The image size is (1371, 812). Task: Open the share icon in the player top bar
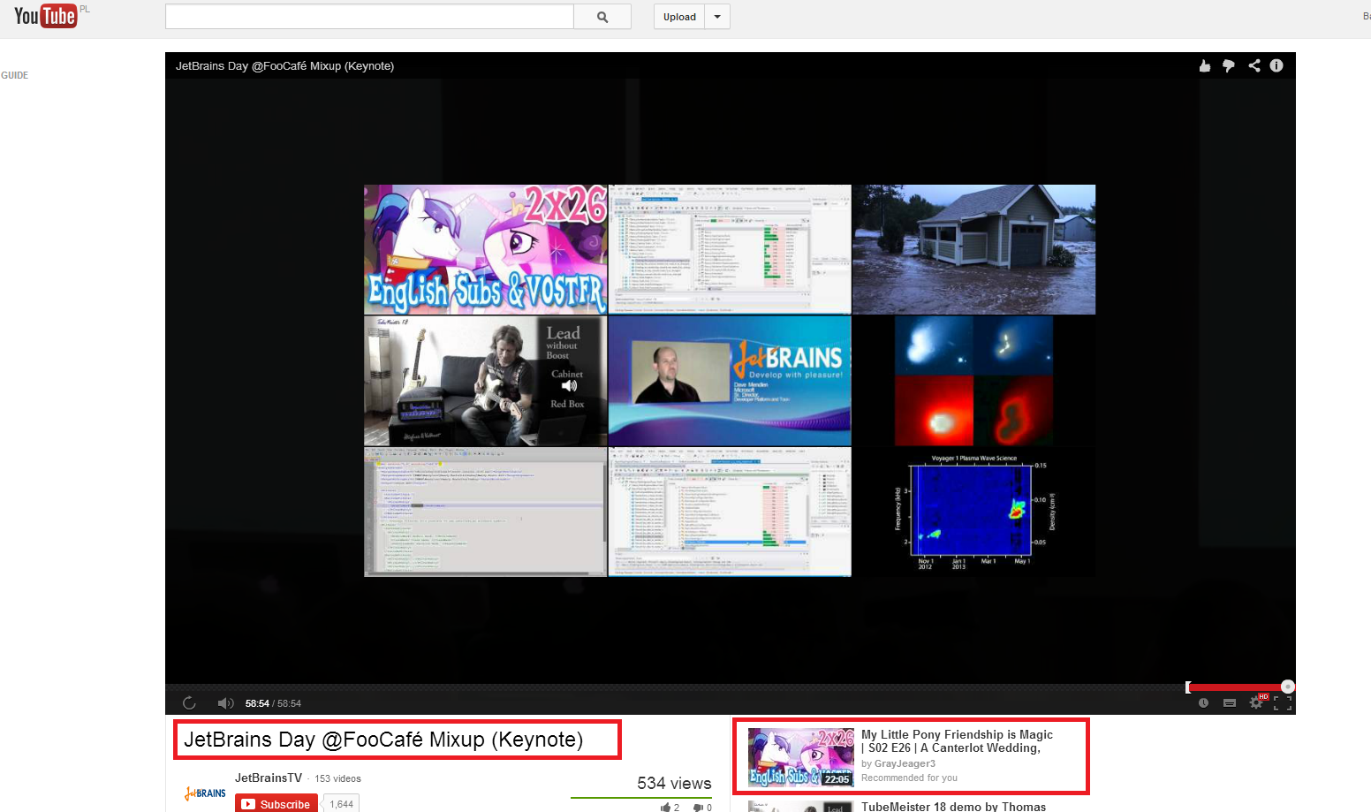1254,65
